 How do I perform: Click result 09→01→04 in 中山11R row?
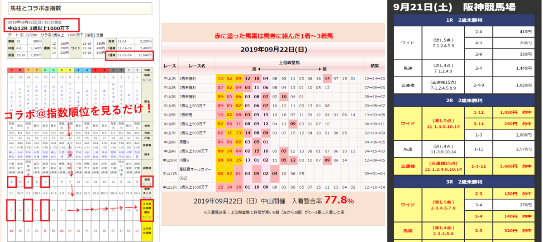374,173
